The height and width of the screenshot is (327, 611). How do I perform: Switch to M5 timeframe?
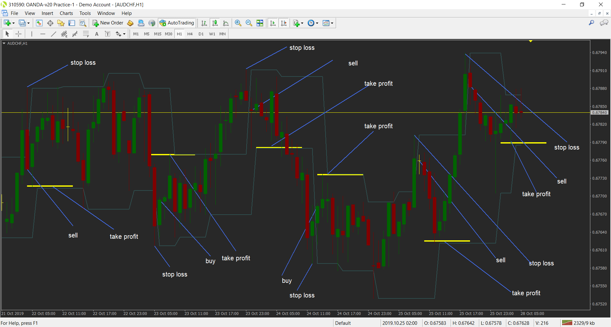point(147,34)
